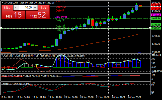This screenshot has width=162, height=100.
Task: Click the magenta 1413.51 price tag
Action: (156, 15)
